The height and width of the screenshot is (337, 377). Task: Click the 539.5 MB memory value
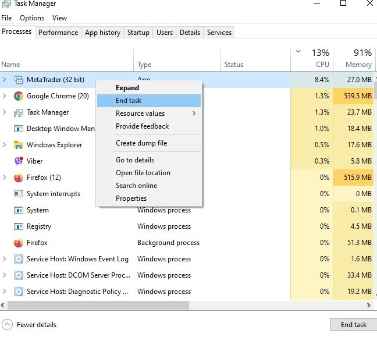coord(358,96)
